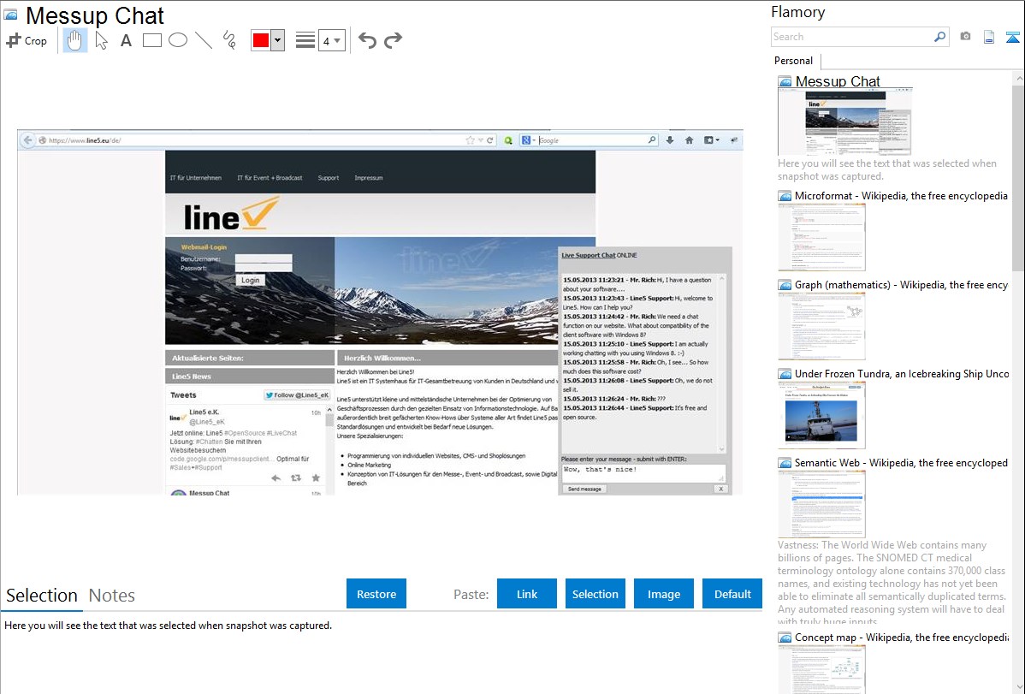Click the Restore button

(x=376, y=593)
